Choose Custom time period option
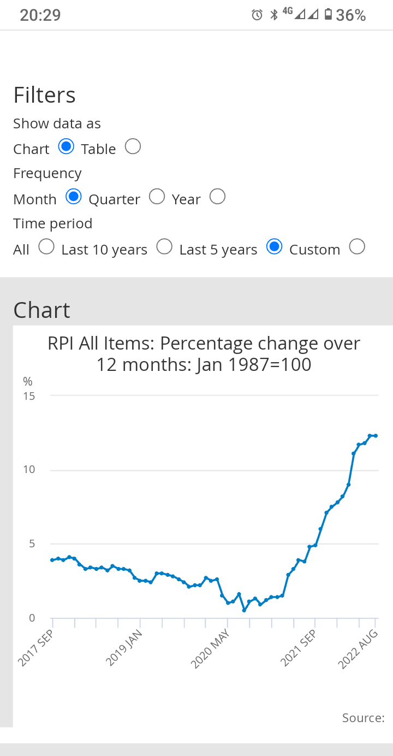Image resolution: width=393 pixels, height=756 pixels. coord(357,247)
